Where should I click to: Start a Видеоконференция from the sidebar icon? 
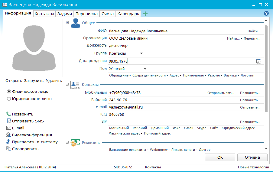[x=8, y=135]
